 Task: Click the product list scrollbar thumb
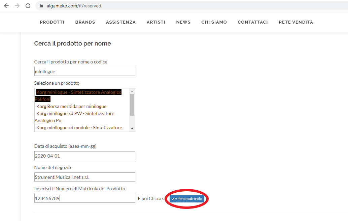(x=132, y=105)
